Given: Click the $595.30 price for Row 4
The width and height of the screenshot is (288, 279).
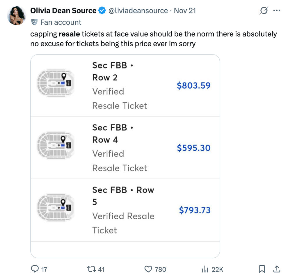Looking at the screenshot, I should pyautogui.click(x=193, y=148).
